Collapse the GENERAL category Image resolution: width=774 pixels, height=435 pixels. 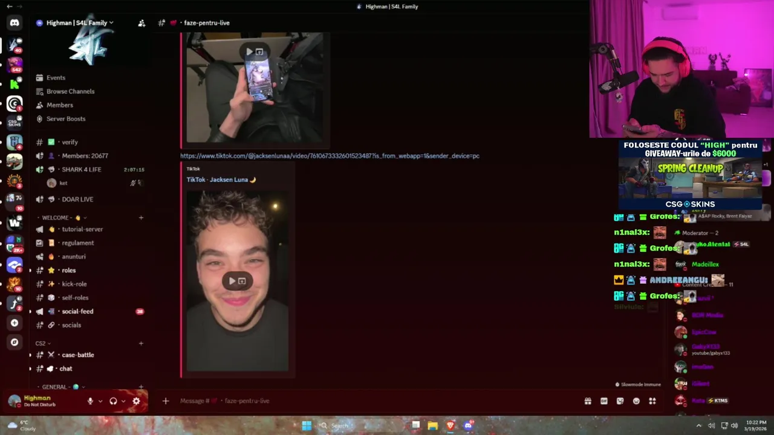coord(60,387)
